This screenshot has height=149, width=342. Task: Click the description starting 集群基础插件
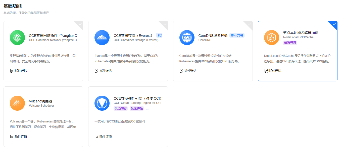43,58
